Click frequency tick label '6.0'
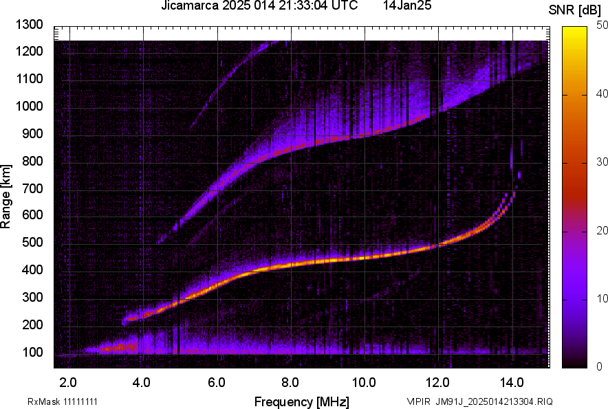This screenshot has width=608, height=409. tap(217, 383)
